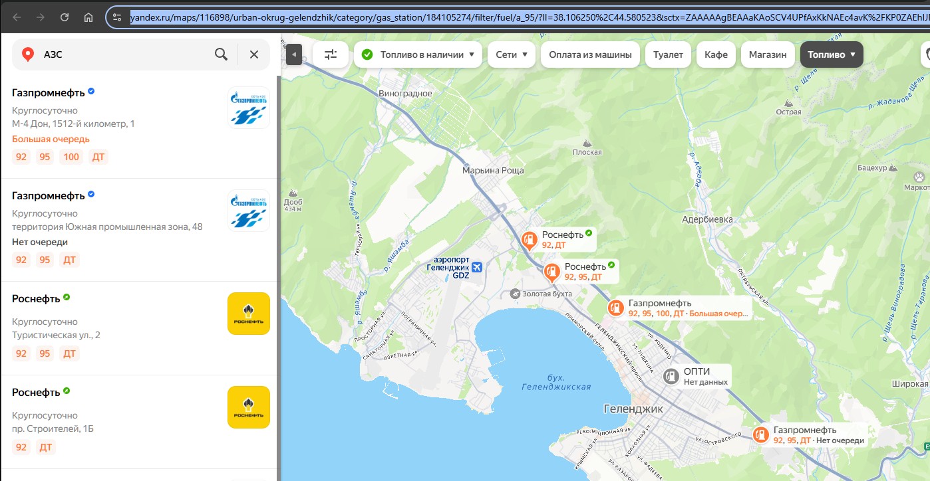Select 92 chip in пр. Строителей listing
The width and height of the screenshot is (930, 481).
21,447
